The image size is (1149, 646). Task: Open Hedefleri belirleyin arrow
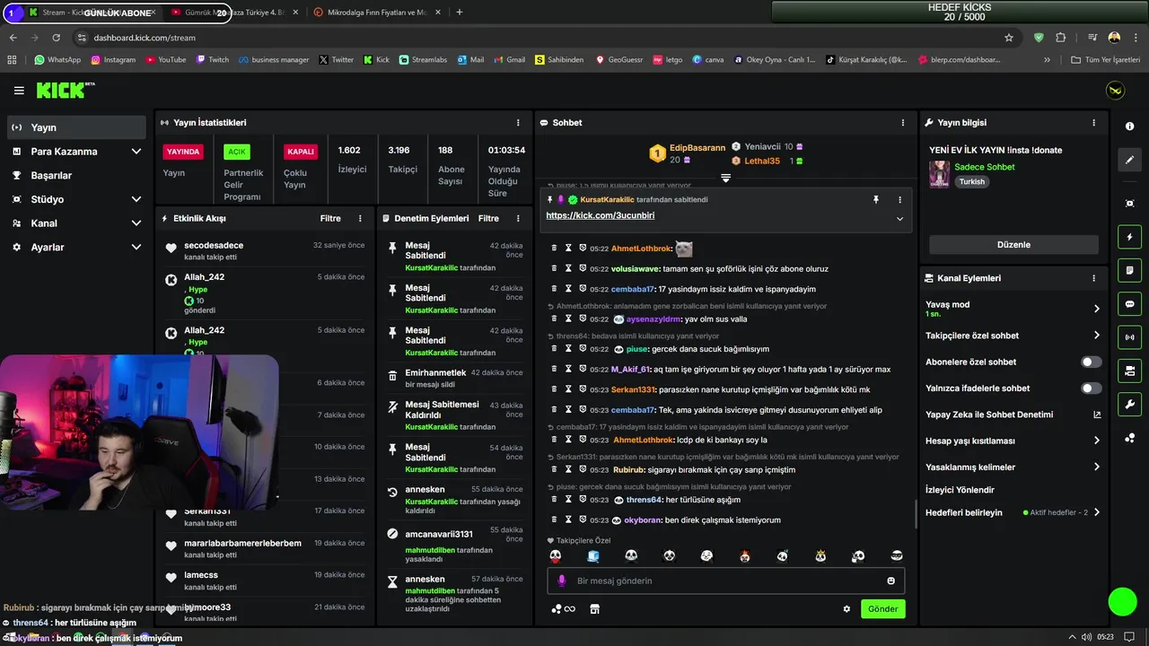[x=1097, y=512]
